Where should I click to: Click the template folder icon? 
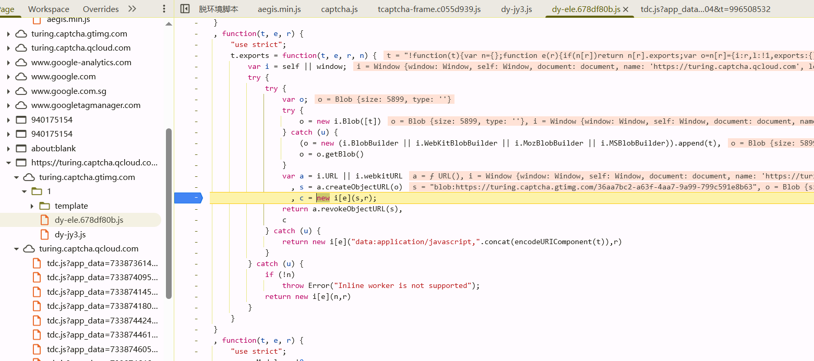pyautogui.click(x=44, y=206)
